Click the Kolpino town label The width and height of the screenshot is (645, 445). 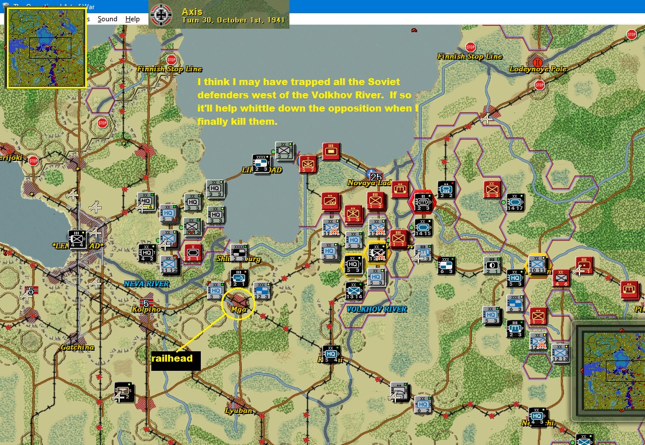point(147,309)
